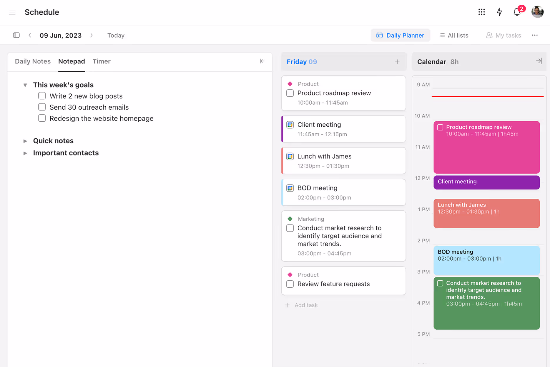550x367 pixels.
Task: Select the purple Client meeting calendar block
Action: (x=486, y=182)
